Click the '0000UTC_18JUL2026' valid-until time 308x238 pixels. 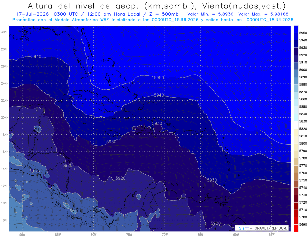[270, 20]
